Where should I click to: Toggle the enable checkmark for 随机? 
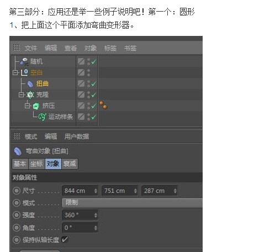click(94, 61)
